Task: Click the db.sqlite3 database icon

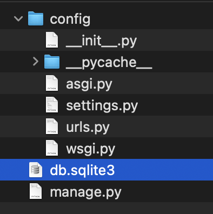Action: (36, 170)
